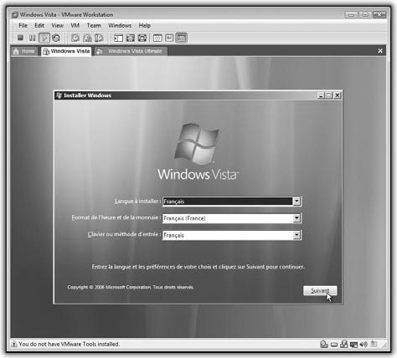Click the CD/DVD drive status icon
Image resolution: width=397 pixels, height=358 pixels.
click(x=324, y=345)
